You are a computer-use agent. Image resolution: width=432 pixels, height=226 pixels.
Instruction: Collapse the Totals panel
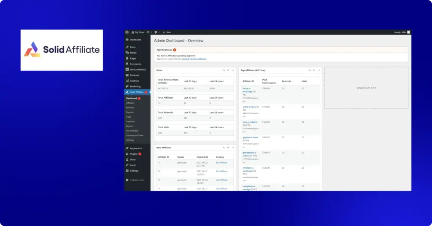233,70
